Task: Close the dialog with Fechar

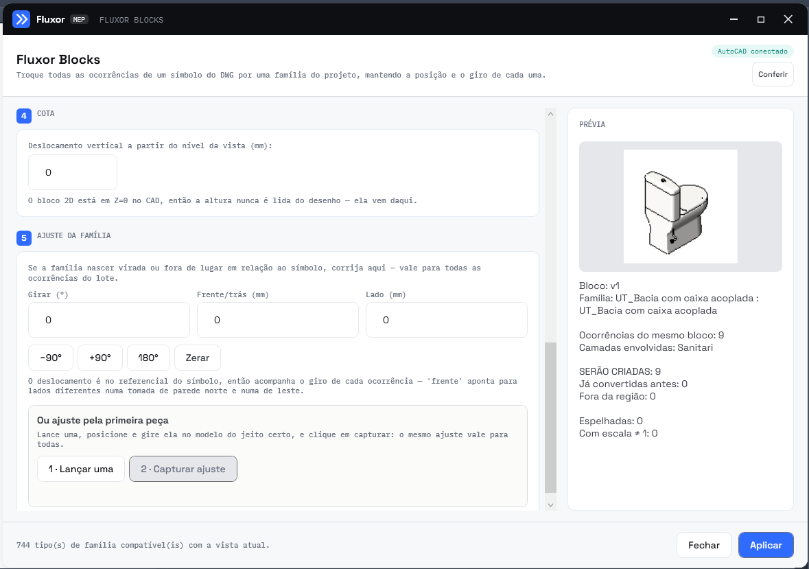Action: point(704,545)
